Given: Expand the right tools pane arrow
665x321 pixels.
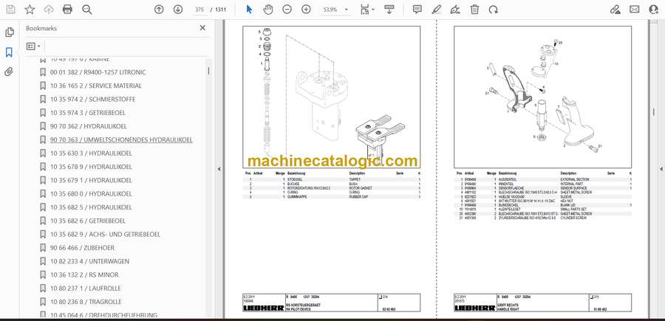Looking at the screenshot, I should click(x=661, y=168).
